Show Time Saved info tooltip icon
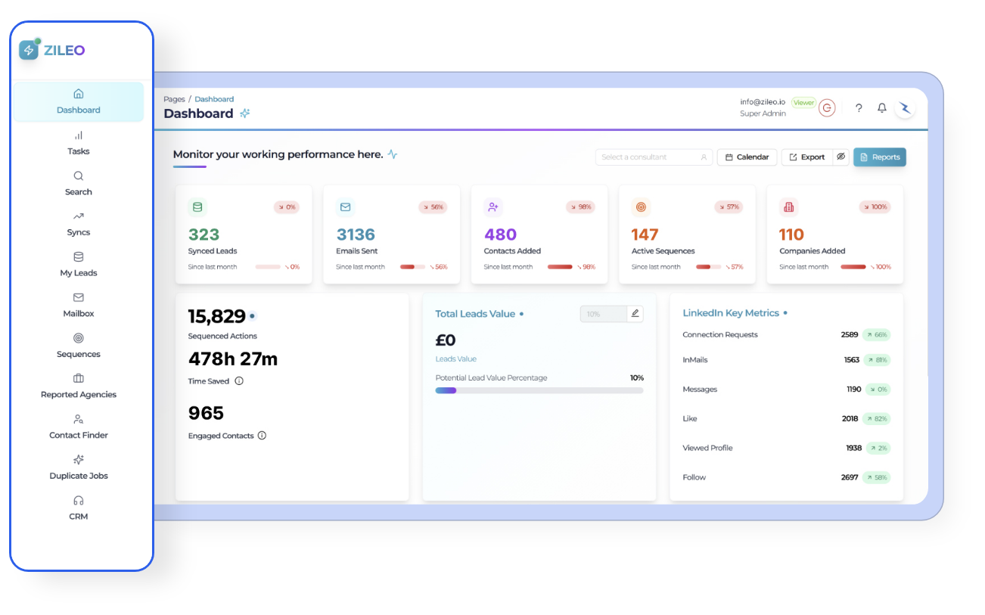The height and width of the screenshot is (615, 985). pyautogui.click(x=239, y=381)
